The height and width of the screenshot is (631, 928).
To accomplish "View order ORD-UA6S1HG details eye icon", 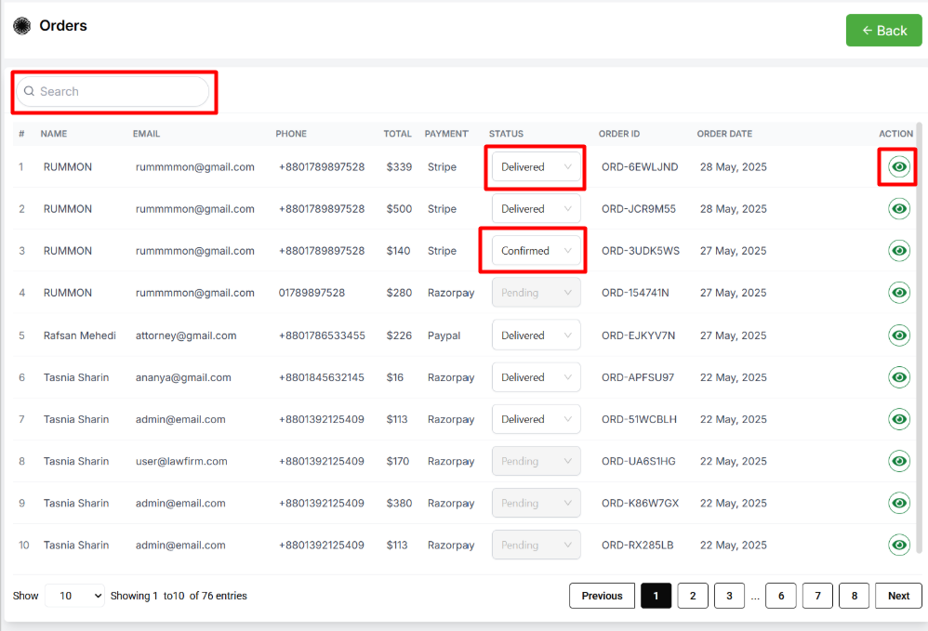I will coord(898,461).
